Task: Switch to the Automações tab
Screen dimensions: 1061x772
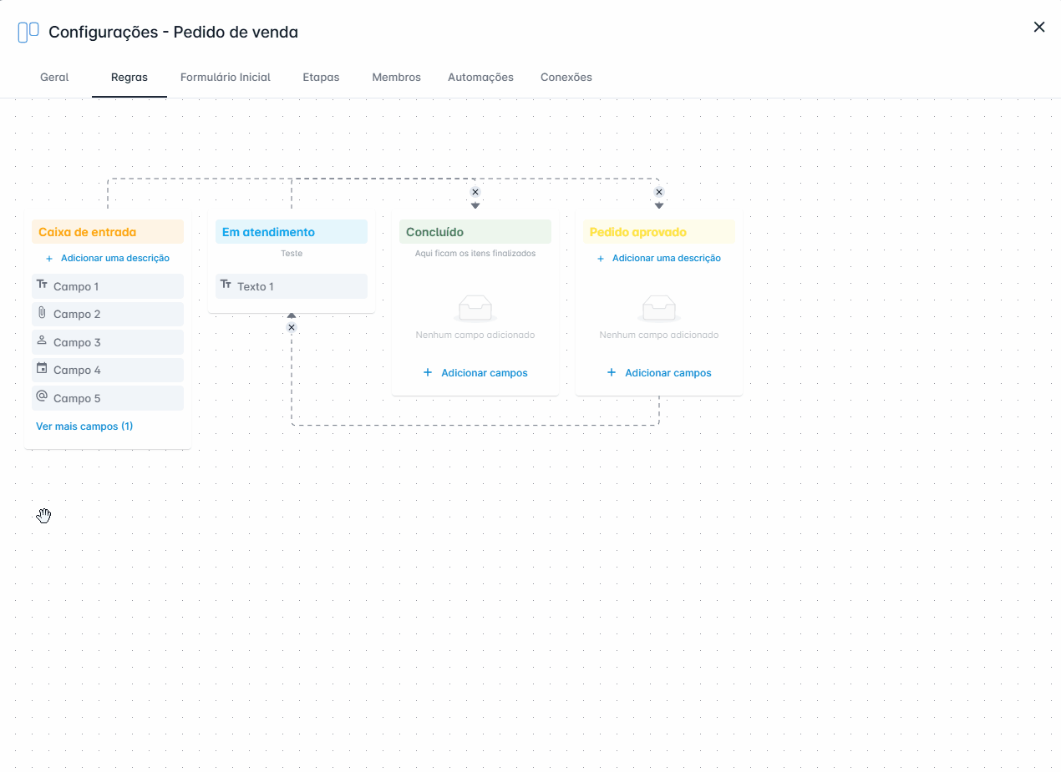Action: (x=480, y=77)
